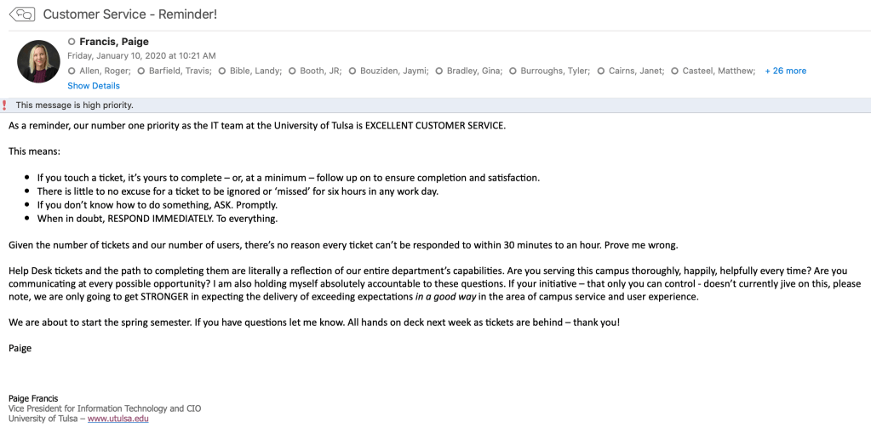Click Paige Francis's profile photo

click(38, 61)
